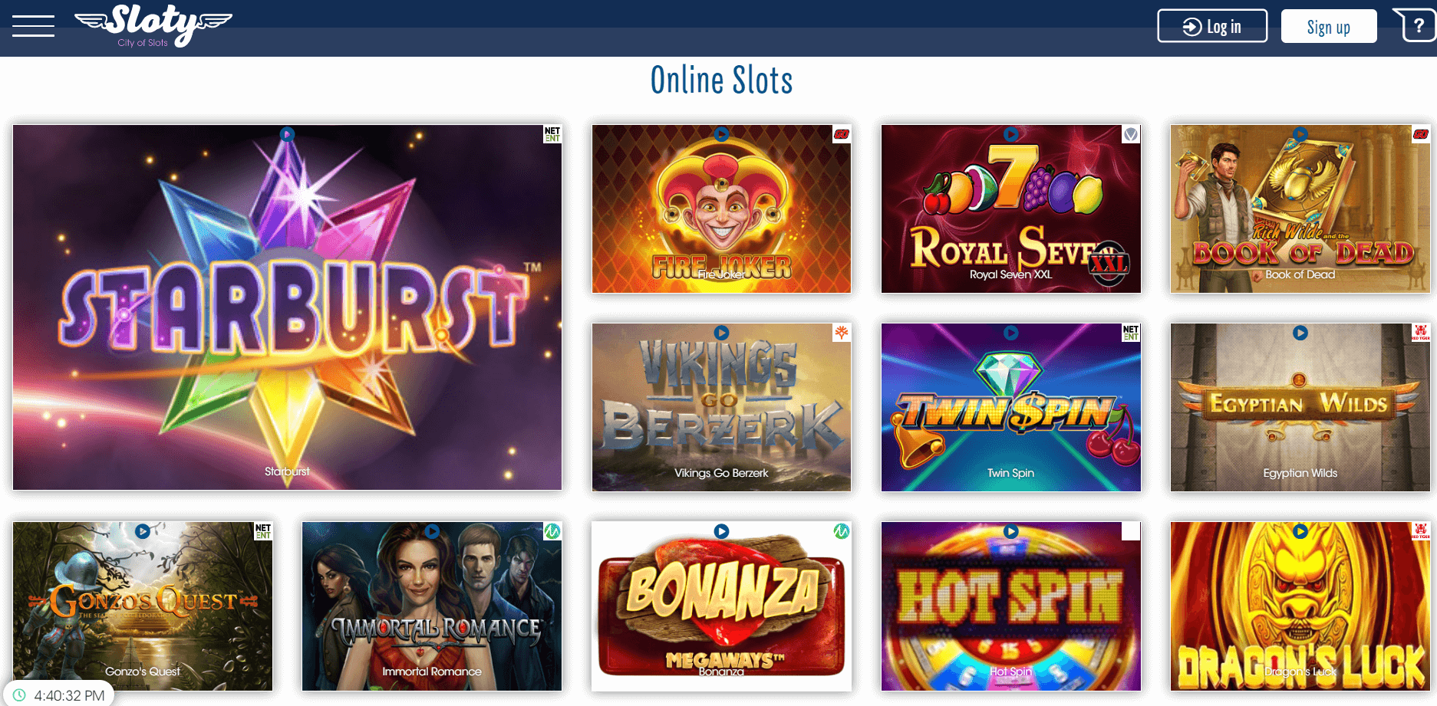Click the Sloty City of Slots logo
This screenshot has height=706, width=1437.
[153, 26]
